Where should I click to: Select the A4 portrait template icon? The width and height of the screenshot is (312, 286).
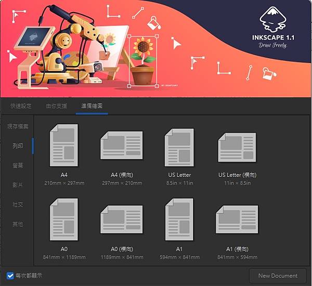pos(64,145)
